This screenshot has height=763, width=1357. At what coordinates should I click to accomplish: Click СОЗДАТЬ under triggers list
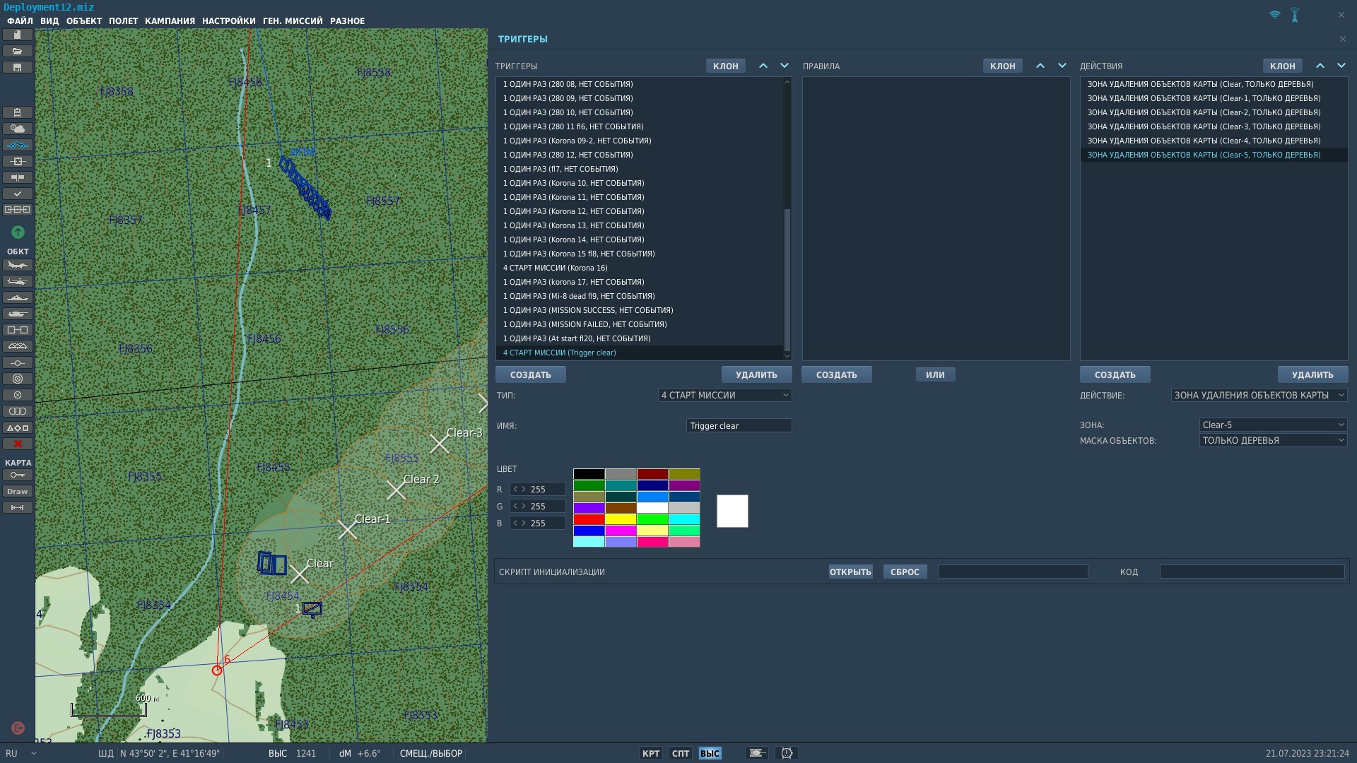coord(531,374)
